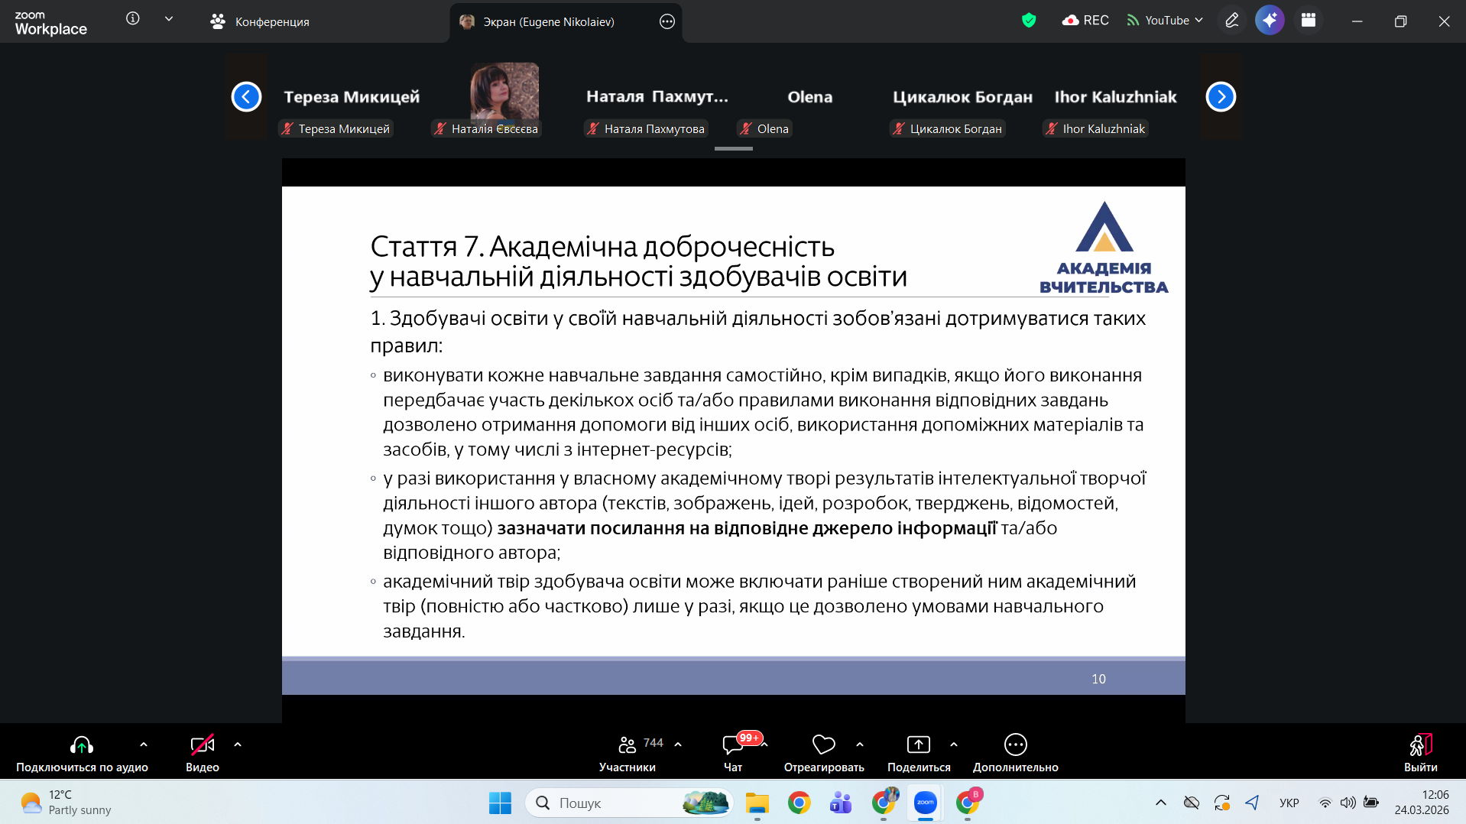
Task: Click the REC recording indicator
Action: coord(1085,21)
